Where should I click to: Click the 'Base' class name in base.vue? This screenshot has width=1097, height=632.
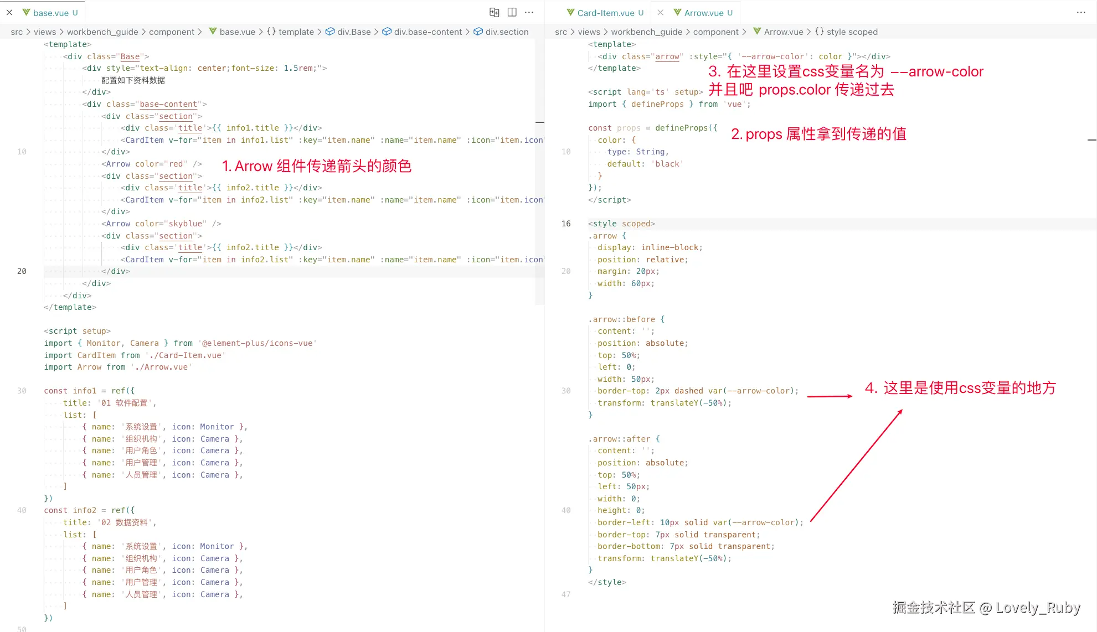130,56
